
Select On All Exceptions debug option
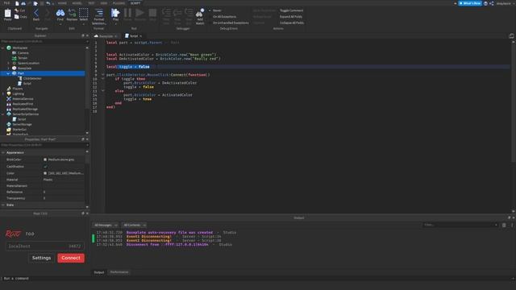224,16
